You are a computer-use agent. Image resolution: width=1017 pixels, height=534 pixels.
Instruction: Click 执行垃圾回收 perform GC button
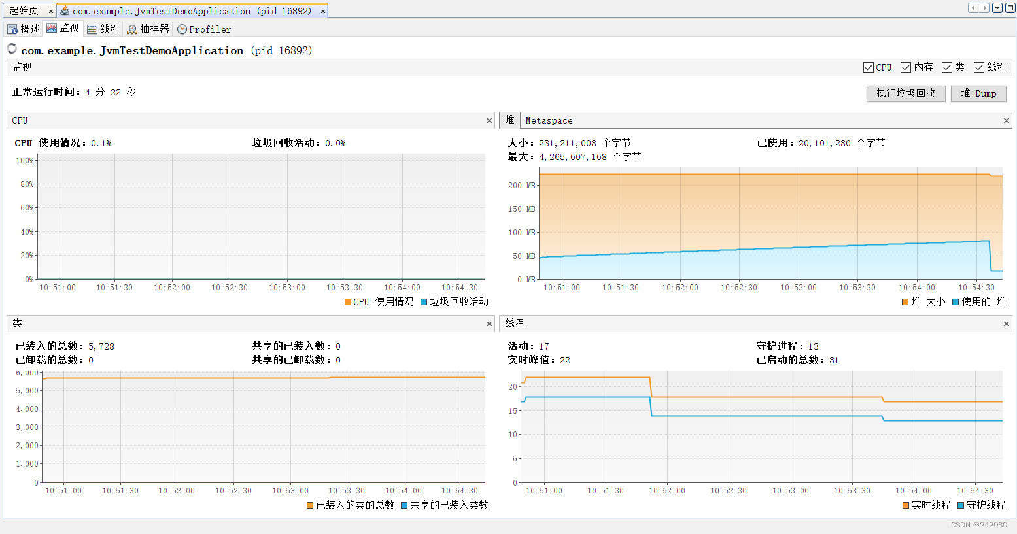coord(906,93)
